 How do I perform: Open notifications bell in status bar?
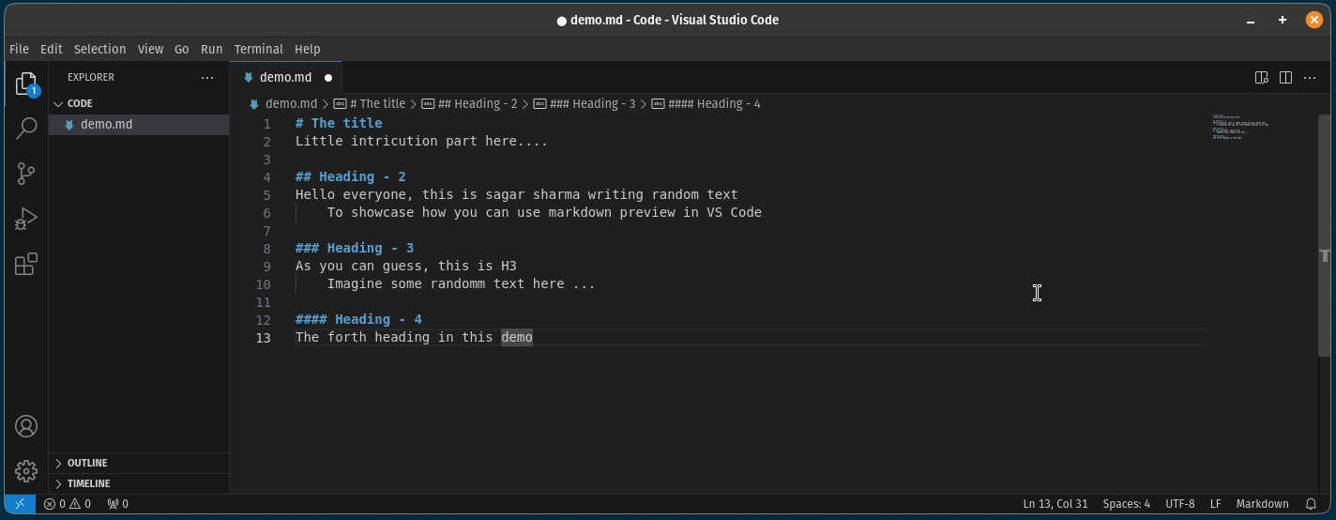pyautogui.click(x=1311, y=504)
